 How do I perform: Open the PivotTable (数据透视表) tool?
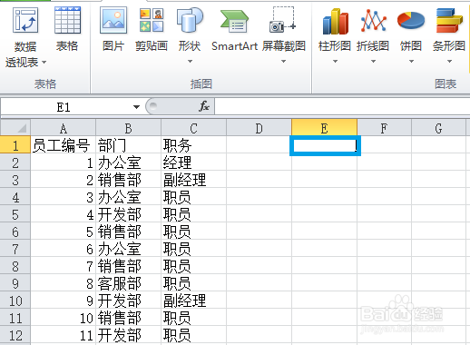25,38
